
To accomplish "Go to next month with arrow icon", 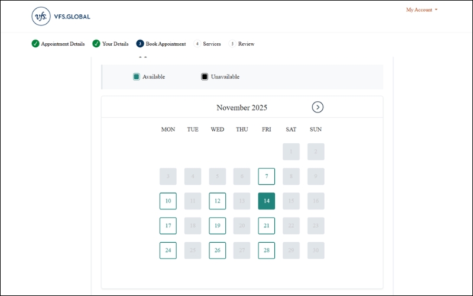I will point(318,107).
